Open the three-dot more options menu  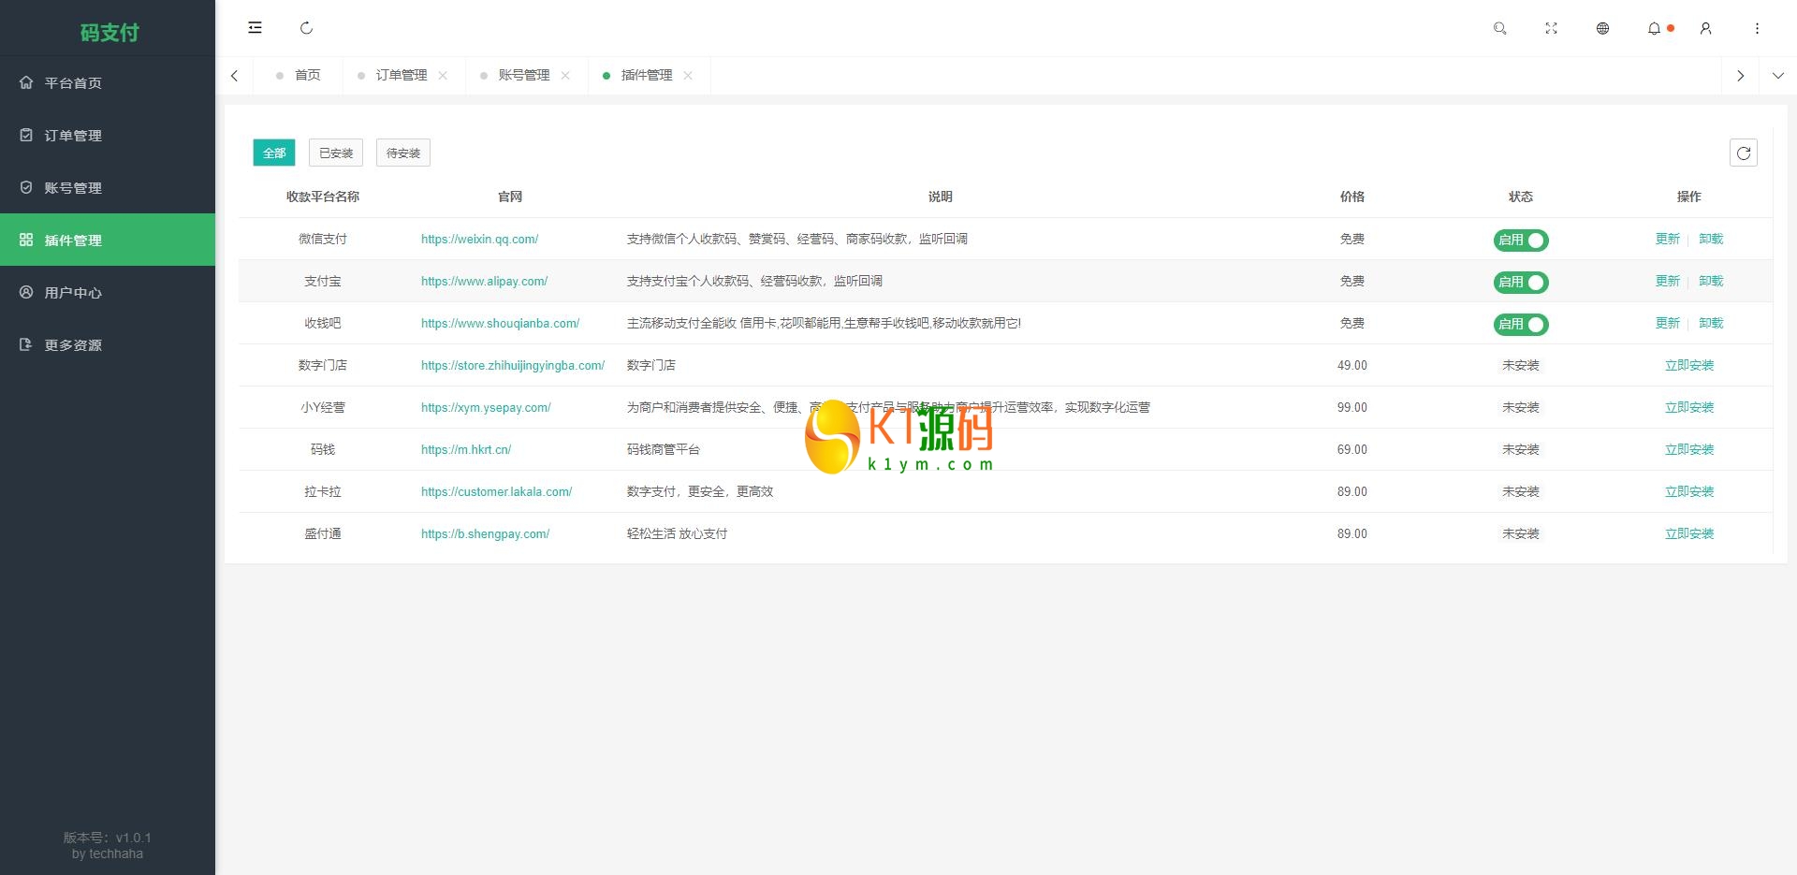tap(1757, 28)
